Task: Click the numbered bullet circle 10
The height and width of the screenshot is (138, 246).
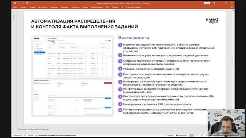Action: point(120,110)
